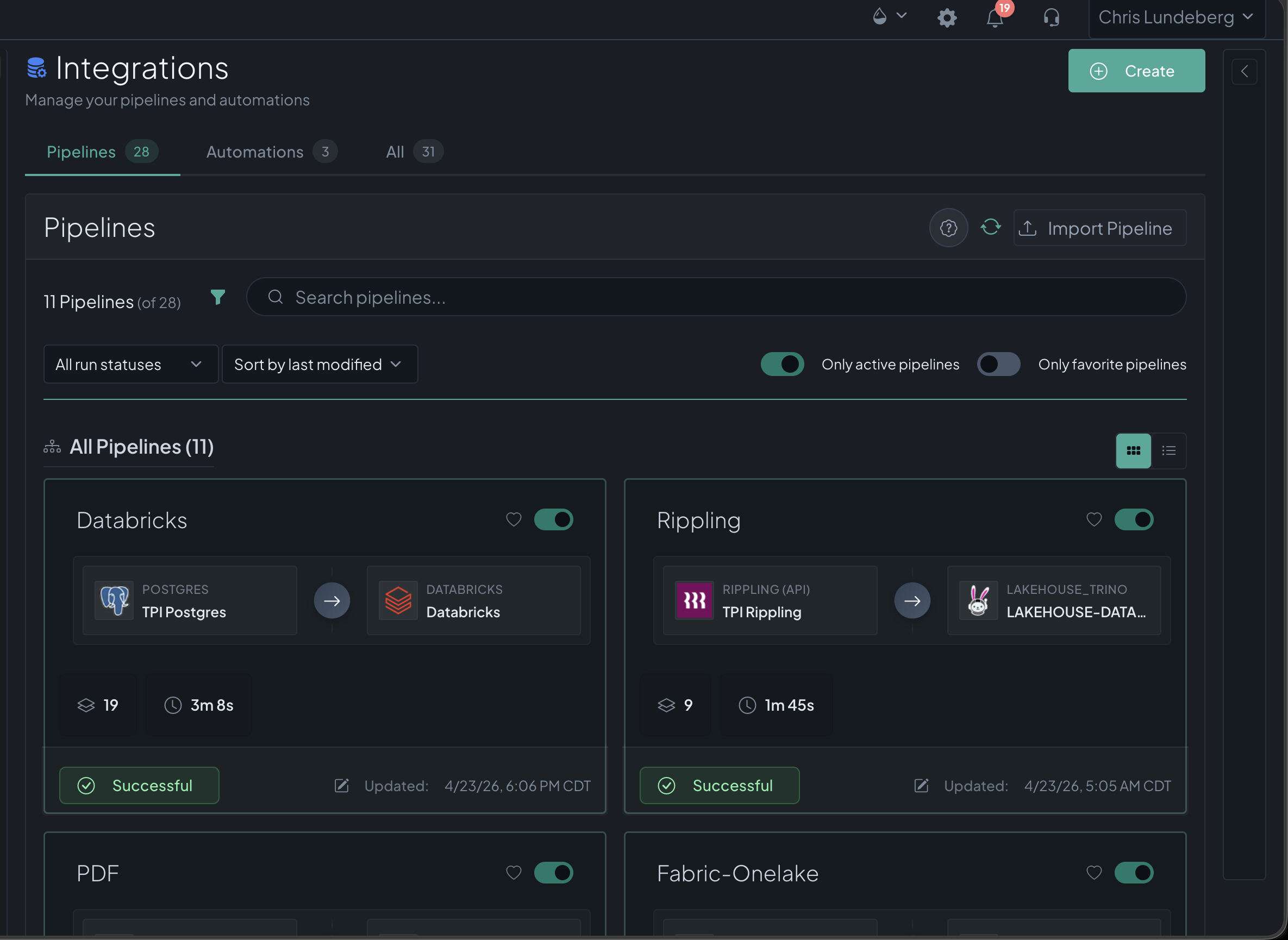Disable the Databricks pipeline toggle
The image size is (1288, 940).
pos(553,519)
